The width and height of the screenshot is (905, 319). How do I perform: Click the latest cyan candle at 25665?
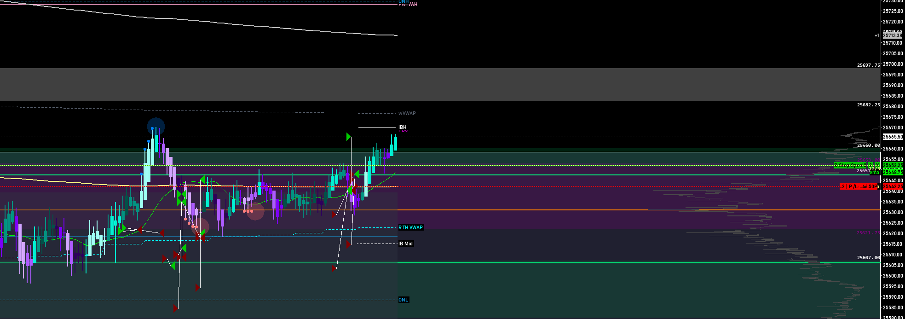click(395, 143)
